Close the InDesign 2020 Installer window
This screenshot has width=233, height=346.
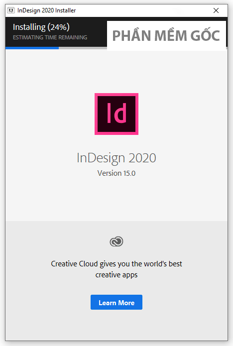click(216, 10)
